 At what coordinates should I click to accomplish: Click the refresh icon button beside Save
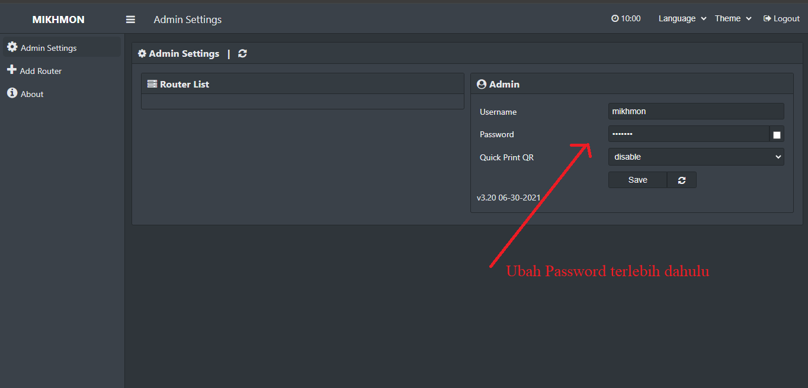pos(682,180)
